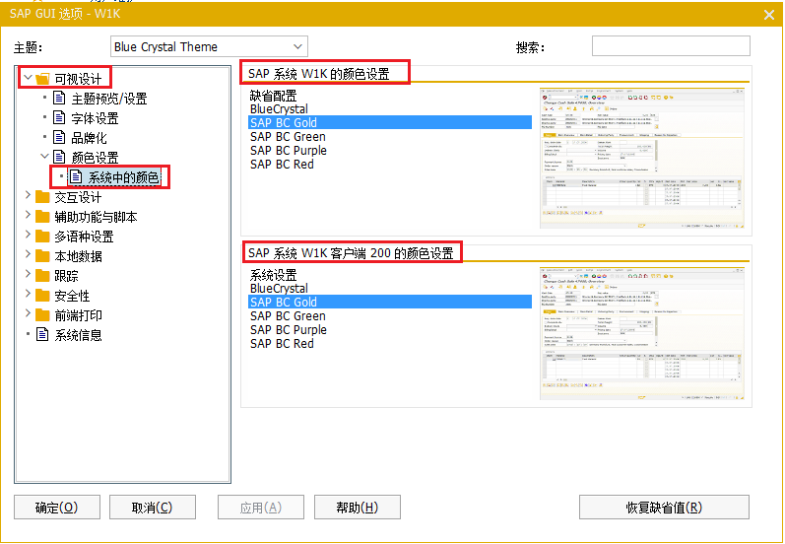Viewport: 785px width, 544px height.
Task: Click the document icon beside 字体设置
Action: pos(59,117)
